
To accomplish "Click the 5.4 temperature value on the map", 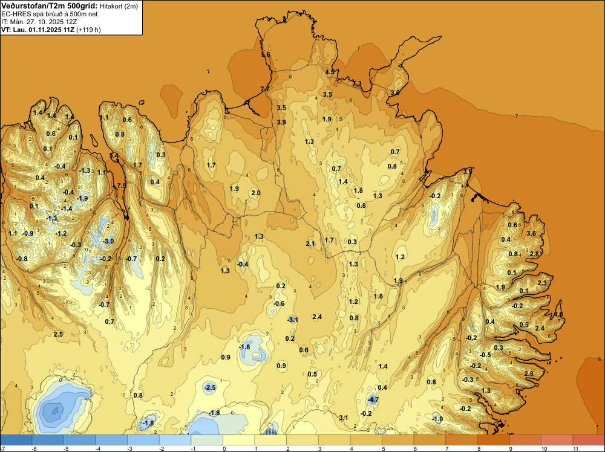I will (114, 156).
